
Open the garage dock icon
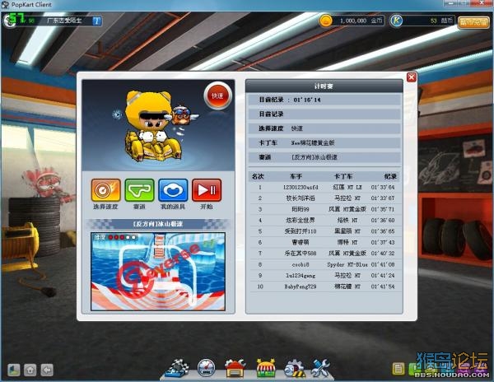235,368
